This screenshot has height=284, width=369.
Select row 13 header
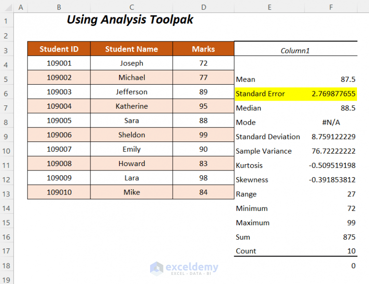pyautogui.click(x=6, y=194)
